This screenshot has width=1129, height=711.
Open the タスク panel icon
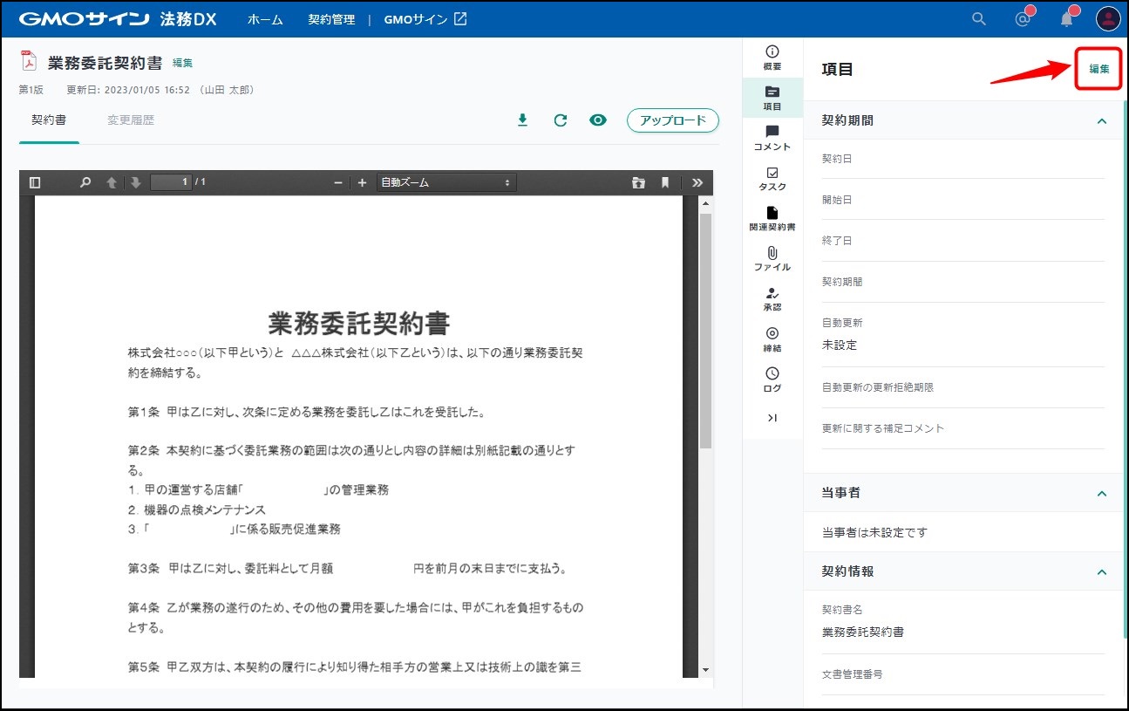click(772, 178)
